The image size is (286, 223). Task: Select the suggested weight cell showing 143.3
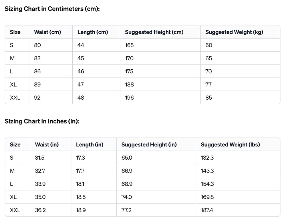tap(207, 171)
